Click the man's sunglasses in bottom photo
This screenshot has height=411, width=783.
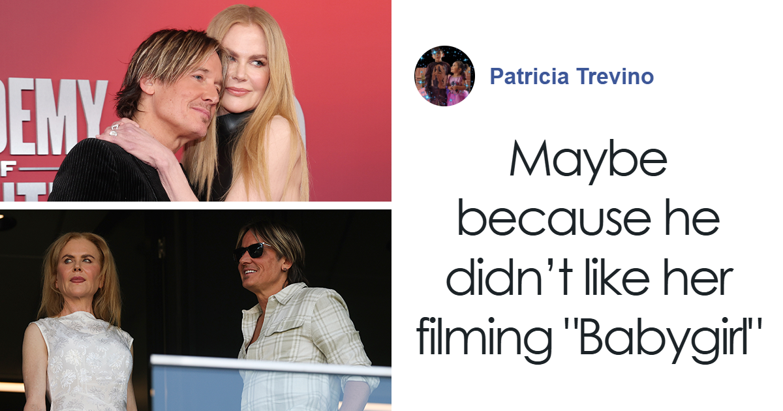click(x=252, y=251)
